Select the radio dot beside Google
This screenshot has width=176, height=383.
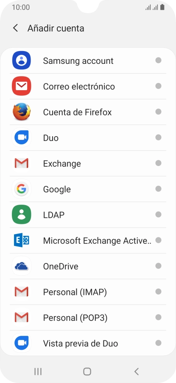[158, 189]
